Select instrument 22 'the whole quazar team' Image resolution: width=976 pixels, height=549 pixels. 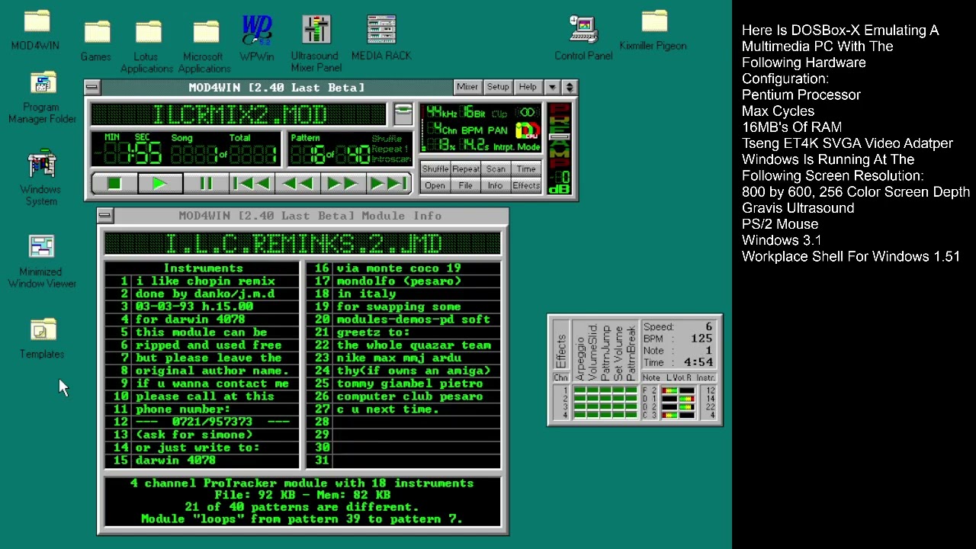[x=404, y=345]
